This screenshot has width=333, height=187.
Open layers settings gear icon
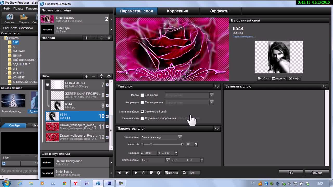109,76
